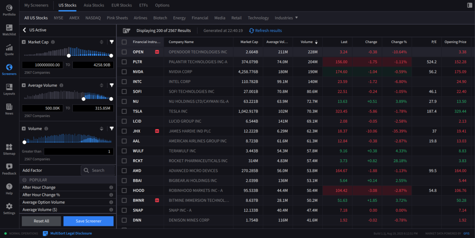Open the Portfolio sidebar icon
The height and width of the screenshot is (238, 475).
pyautogui.click(x=9, y=9)
